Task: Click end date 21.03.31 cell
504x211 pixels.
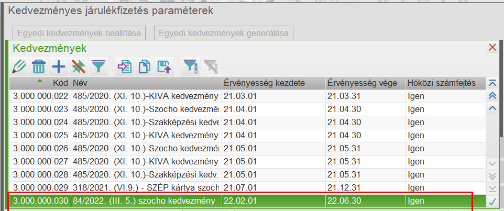Action: [366, 96]
